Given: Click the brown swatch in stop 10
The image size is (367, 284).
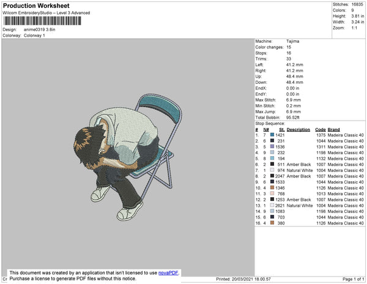Looking at the screenshot, I should pos(272,188).
